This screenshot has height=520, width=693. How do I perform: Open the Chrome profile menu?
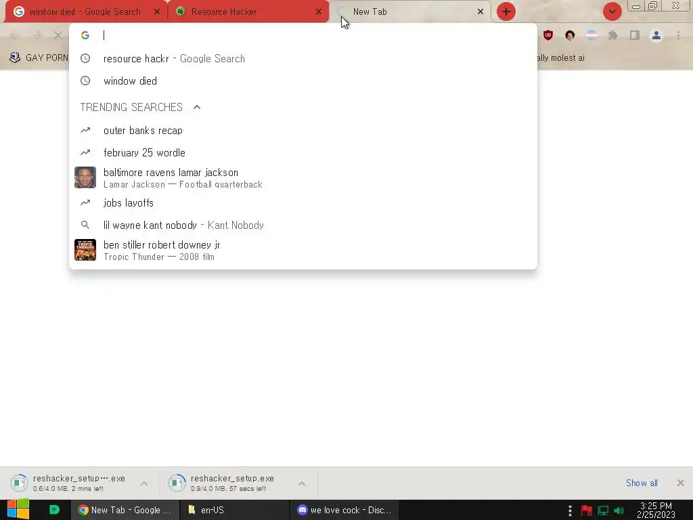point(656,35)
